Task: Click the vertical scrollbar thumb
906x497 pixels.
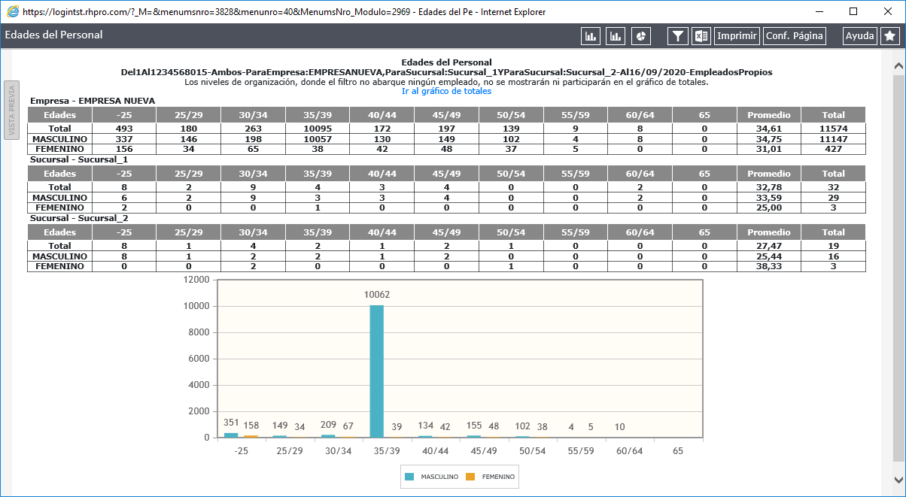Action: 898,267
